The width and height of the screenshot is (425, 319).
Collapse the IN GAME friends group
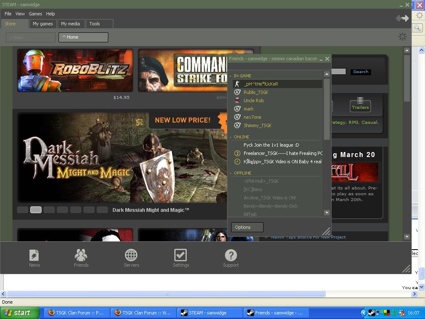[231, 76]
